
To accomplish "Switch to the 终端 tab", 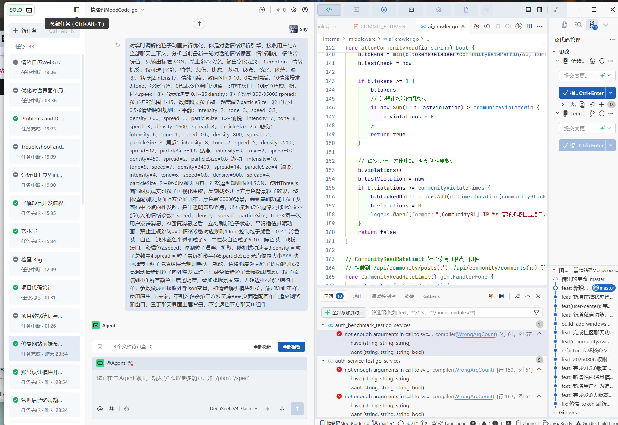I will click(410, 296).
